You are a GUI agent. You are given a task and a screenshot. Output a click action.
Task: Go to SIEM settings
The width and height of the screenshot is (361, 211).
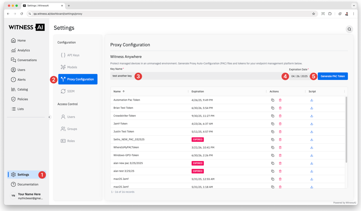point(71,91)
